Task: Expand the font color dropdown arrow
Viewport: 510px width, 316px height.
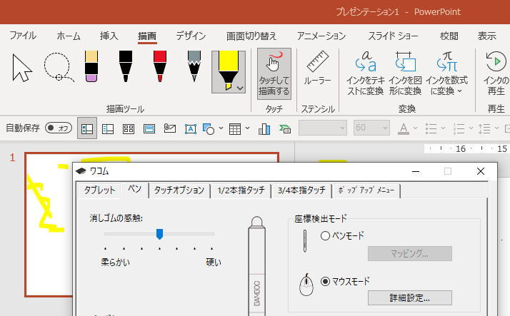Action: click(x=415, y=128)
